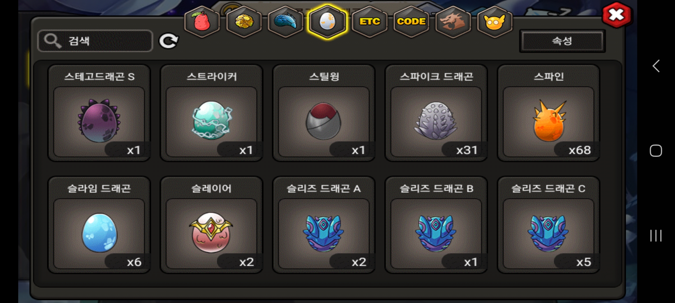Open the red fruit food tab
This screenshot has width=675, height=303.
(202, 22)
